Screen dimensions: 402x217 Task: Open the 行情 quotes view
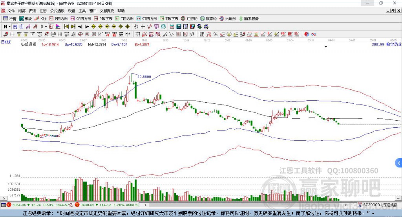[9, 19]
